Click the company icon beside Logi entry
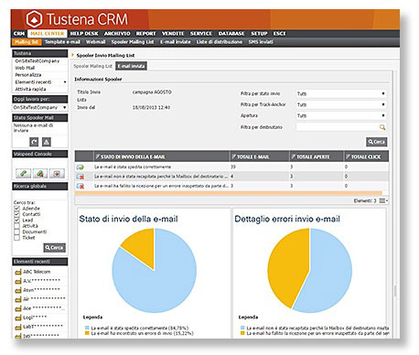Viewport: 419px width, 355px height. tap(18, 318)
